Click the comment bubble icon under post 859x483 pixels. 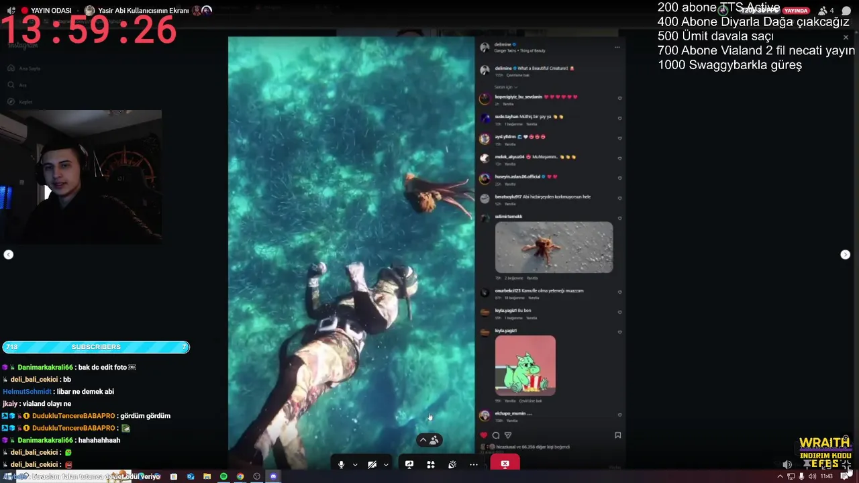pyautogui.click(x=496, y=435)
